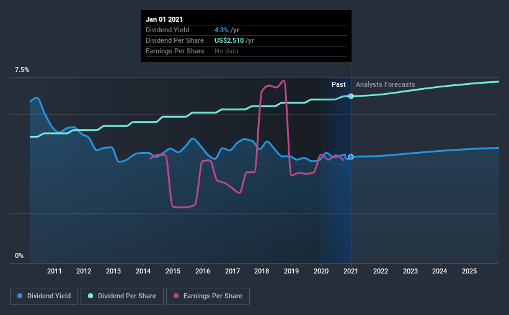Click the 7.5% y-axis label
509x315 pixels.
(x=22, y=70)
